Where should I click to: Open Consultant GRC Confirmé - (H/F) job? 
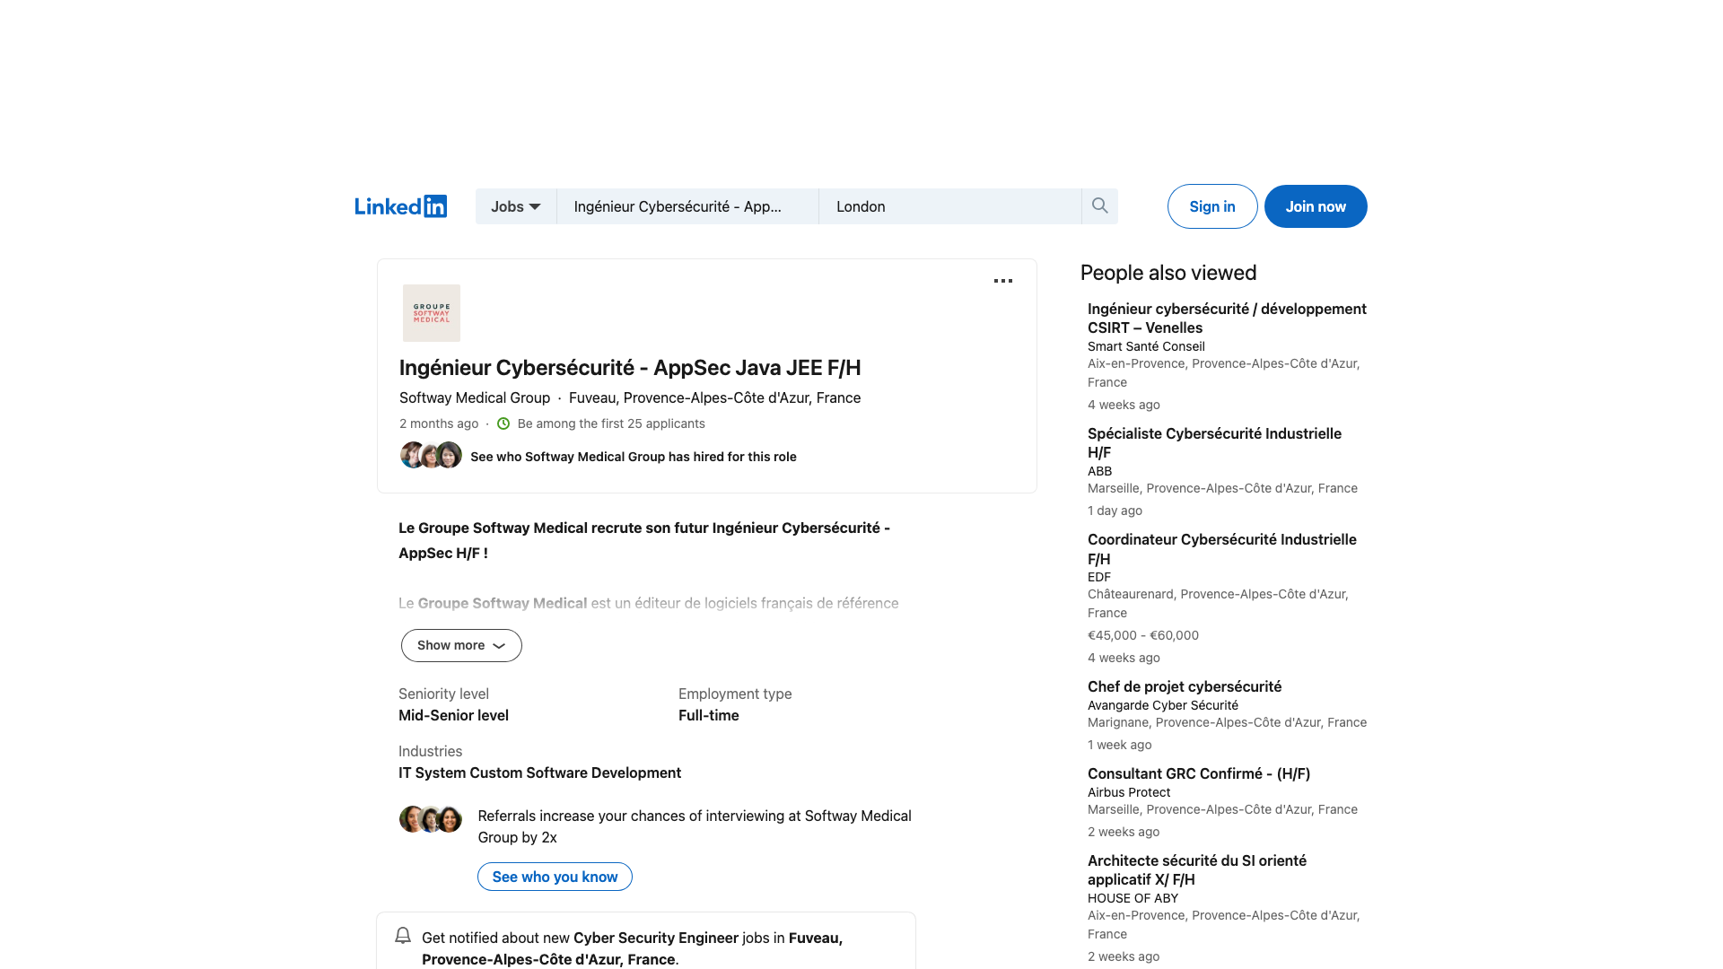click(1199, 773)
